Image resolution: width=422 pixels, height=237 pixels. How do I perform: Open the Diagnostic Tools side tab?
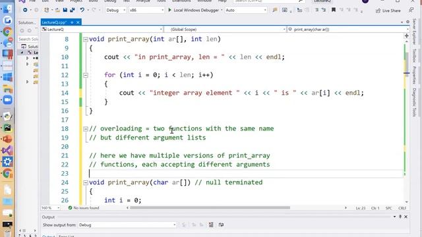coord(414,102)
